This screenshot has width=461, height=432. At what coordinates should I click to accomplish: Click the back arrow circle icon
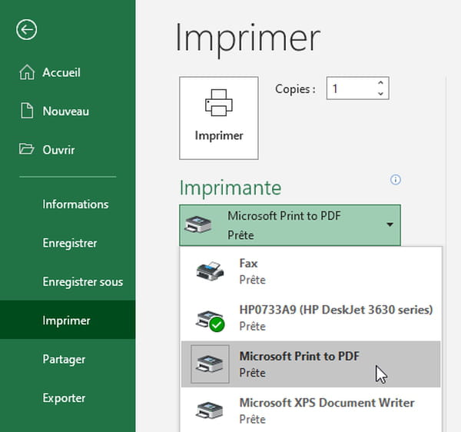click(26, 30)
